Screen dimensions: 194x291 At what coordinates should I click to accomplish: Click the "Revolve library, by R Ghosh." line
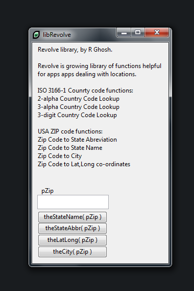point(75,50)
